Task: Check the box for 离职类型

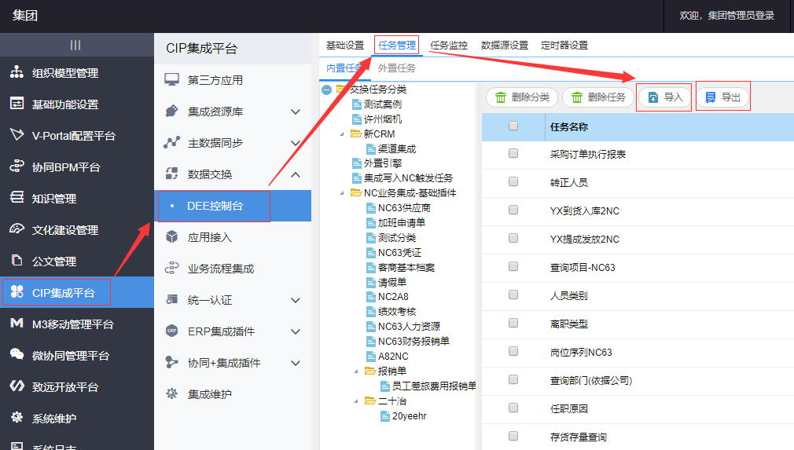Action: [513, 323]
